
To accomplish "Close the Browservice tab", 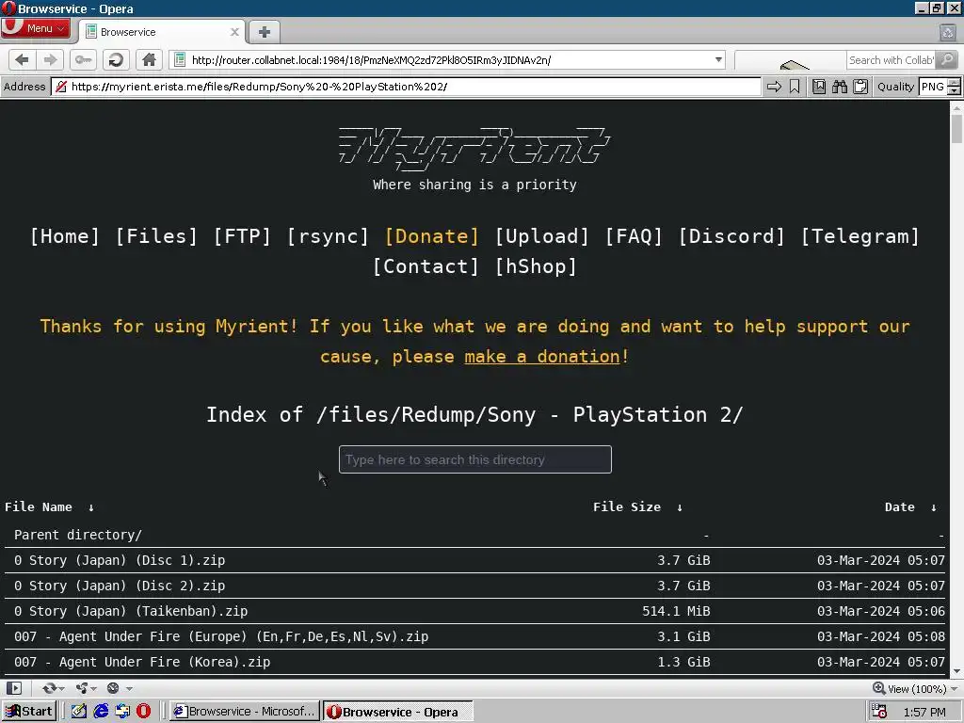I will click(234, 32).
